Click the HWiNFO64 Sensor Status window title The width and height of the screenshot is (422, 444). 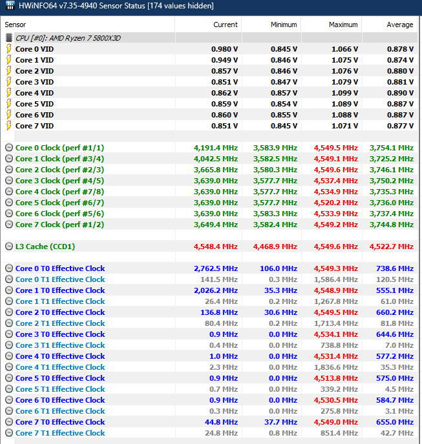click(116, 6)
